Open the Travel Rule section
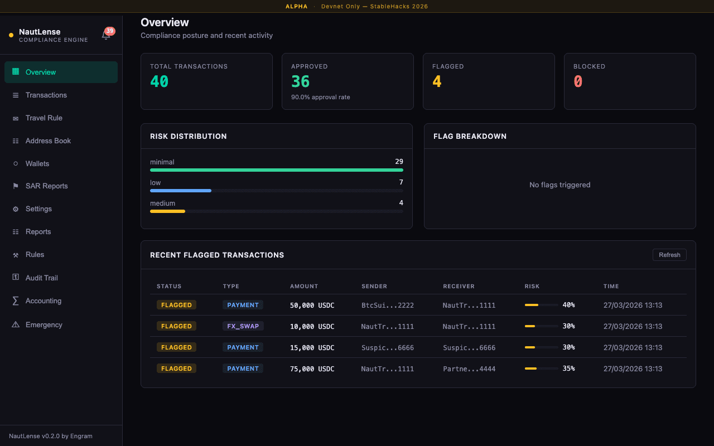 (16, 118)
